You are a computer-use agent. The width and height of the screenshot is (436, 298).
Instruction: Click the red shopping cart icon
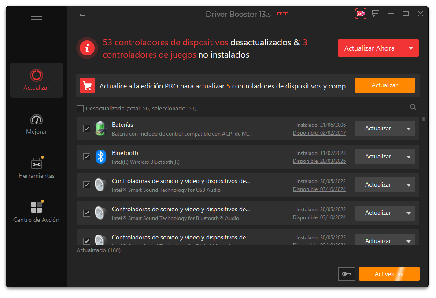tap(88, 86)
